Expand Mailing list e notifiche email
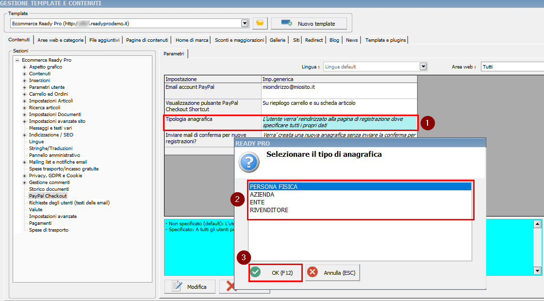The image size is (544, 301). point(24,162)
